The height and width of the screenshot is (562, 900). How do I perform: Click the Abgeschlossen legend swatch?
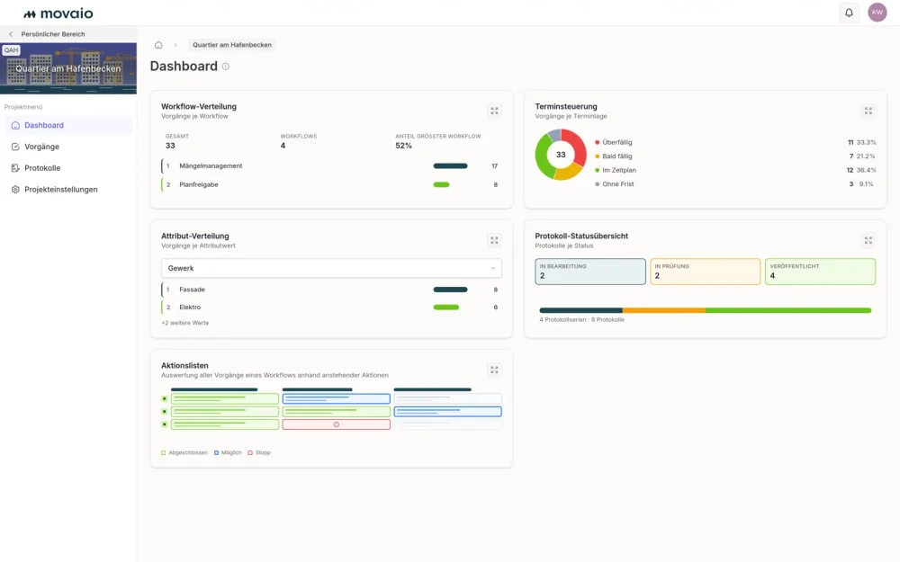click(x=164, y=453)
